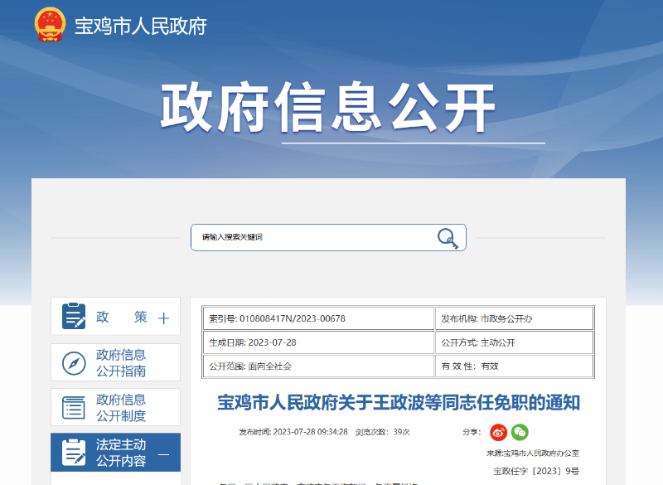Click the clipboard icon on 法定主动公开内容
Image resolution: width=663 pixels, height=485 pixels.
tap(75, 452)
